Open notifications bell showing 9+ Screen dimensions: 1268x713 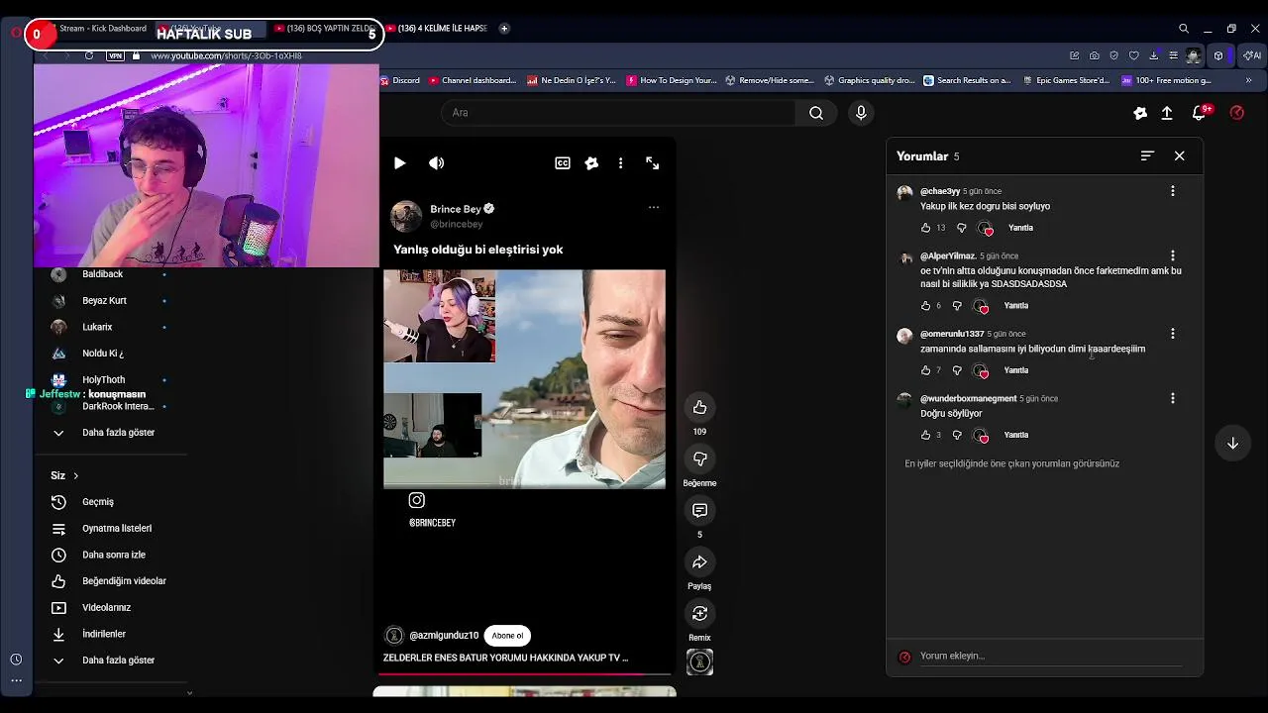1200,113
